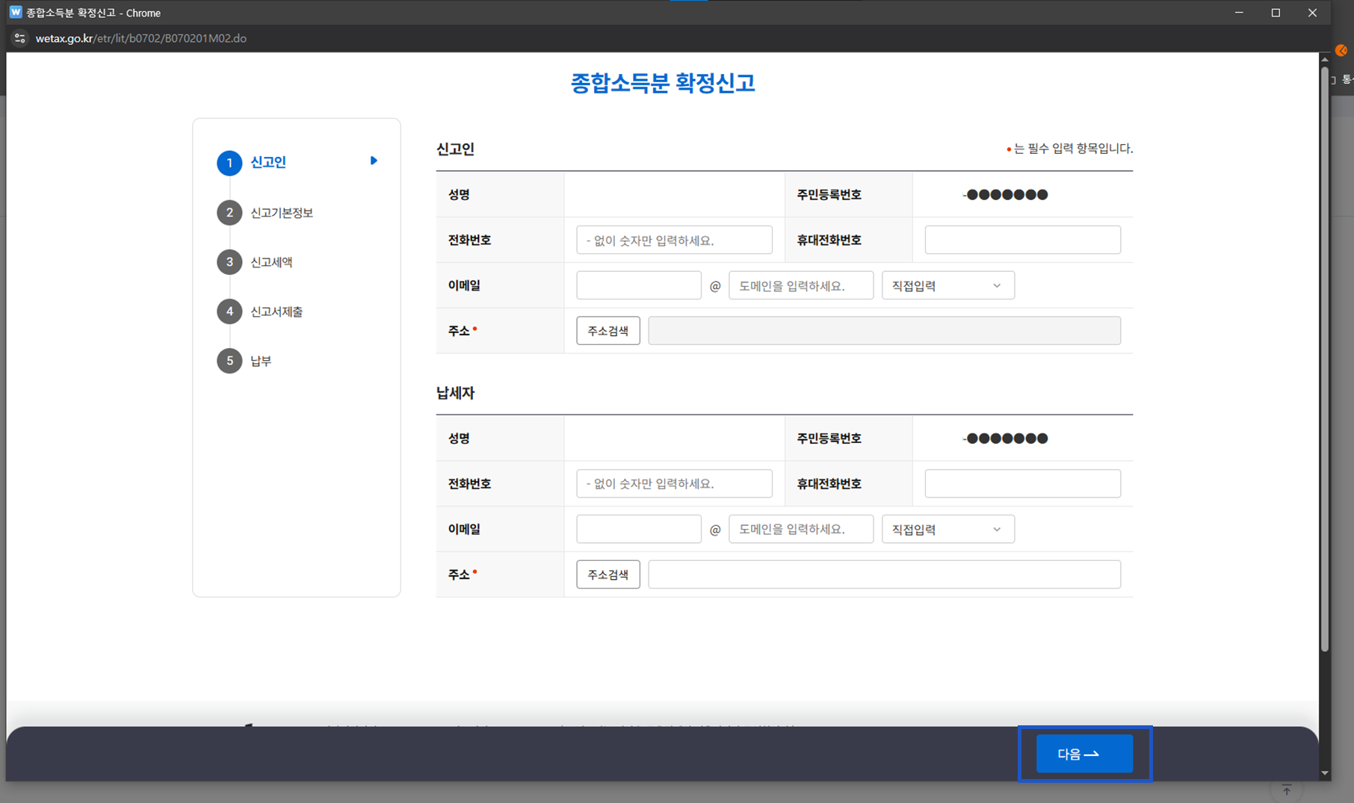
Task: Focus 신고인 email ID input field
Action: [638, 285]
